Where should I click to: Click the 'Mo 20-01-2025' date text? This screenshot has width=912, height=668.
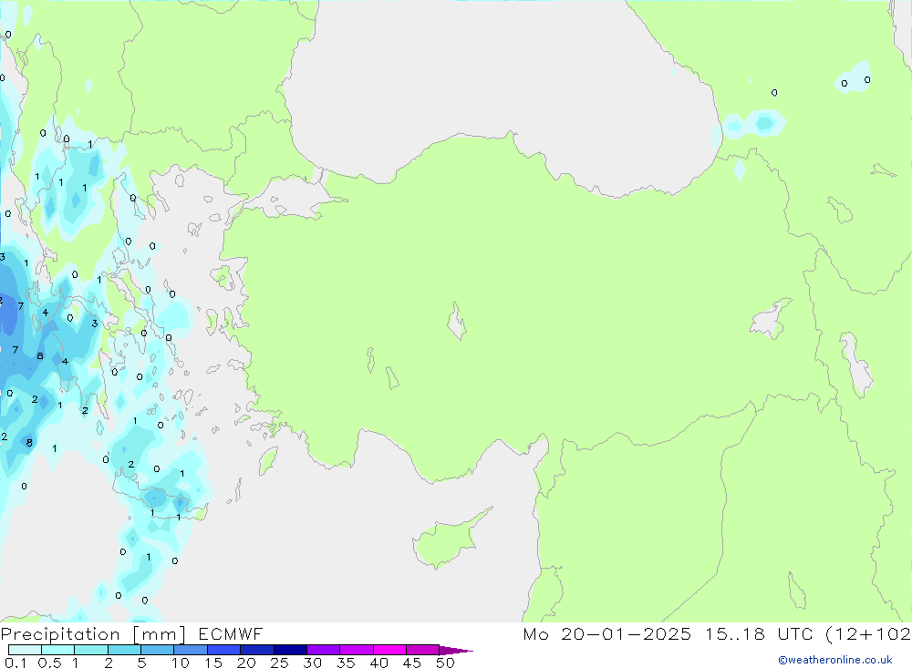click(x=606, y=634)
